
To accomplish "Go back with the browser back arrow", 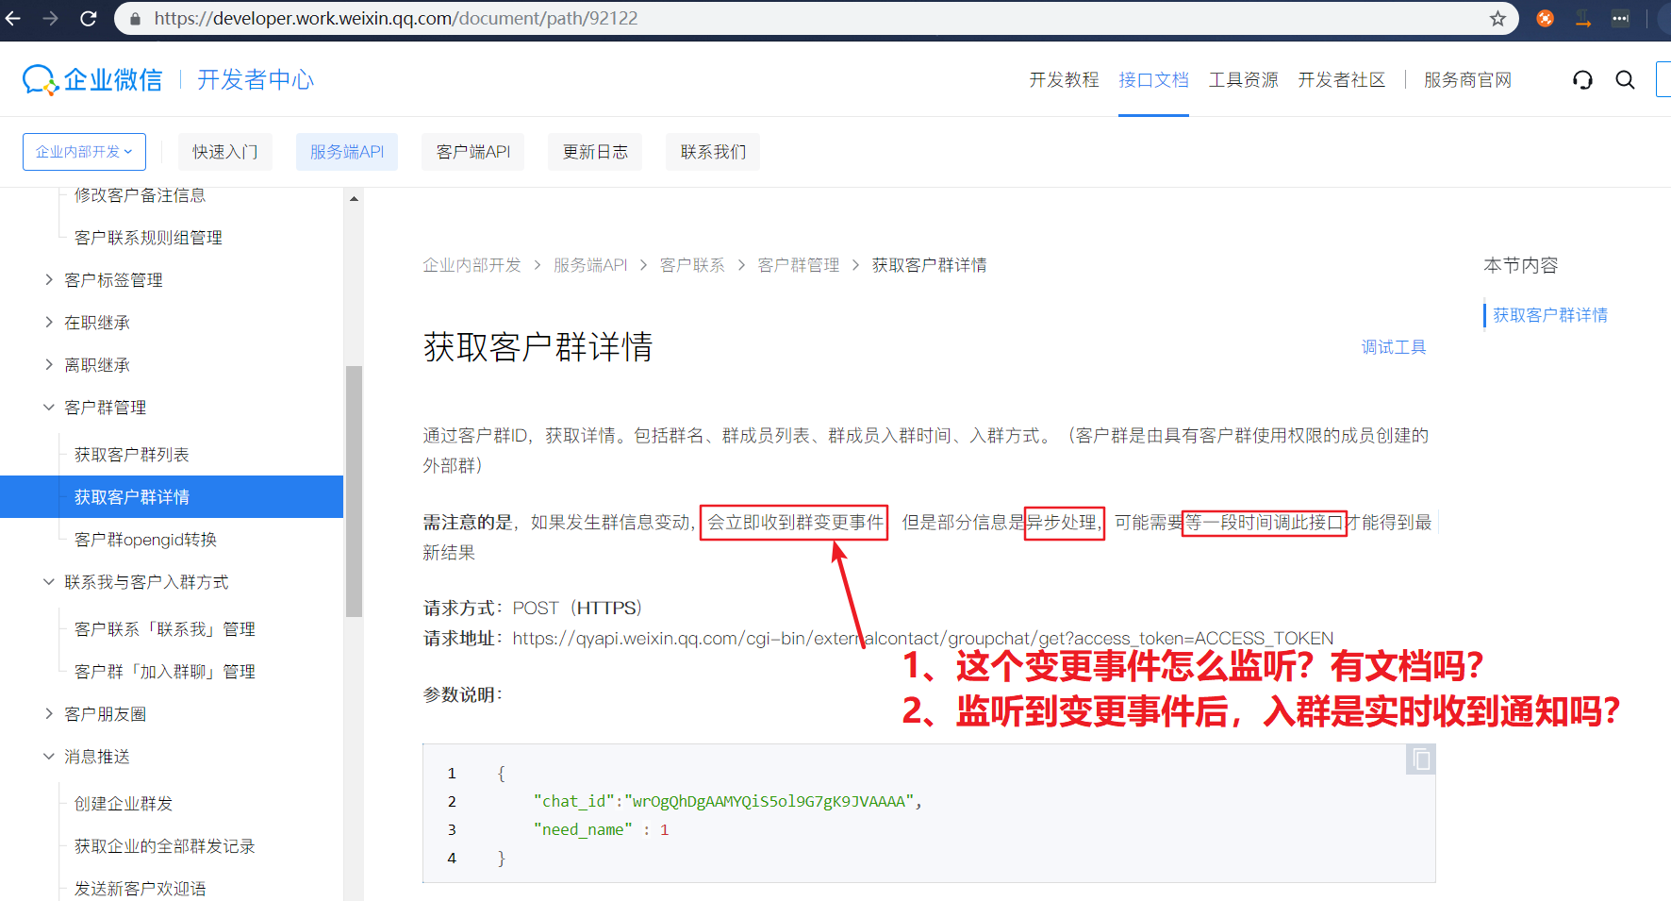I will [13, 18].
